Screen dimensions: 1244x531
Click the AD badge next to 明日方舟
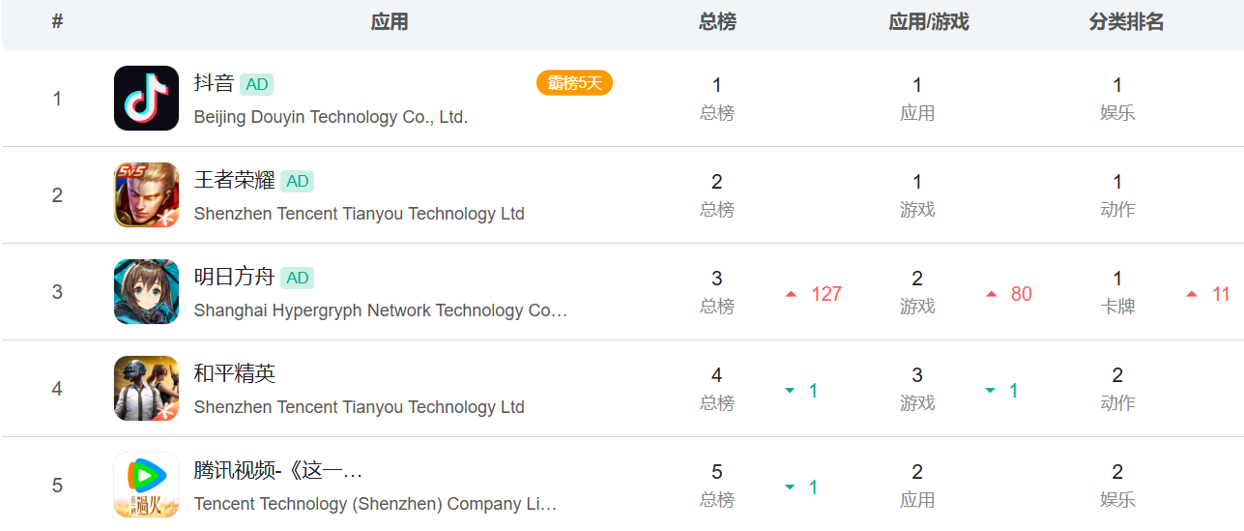pos(298,278)
